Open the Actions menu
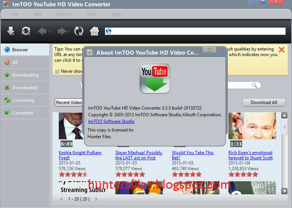292x208 pixels. click(64, 14)
